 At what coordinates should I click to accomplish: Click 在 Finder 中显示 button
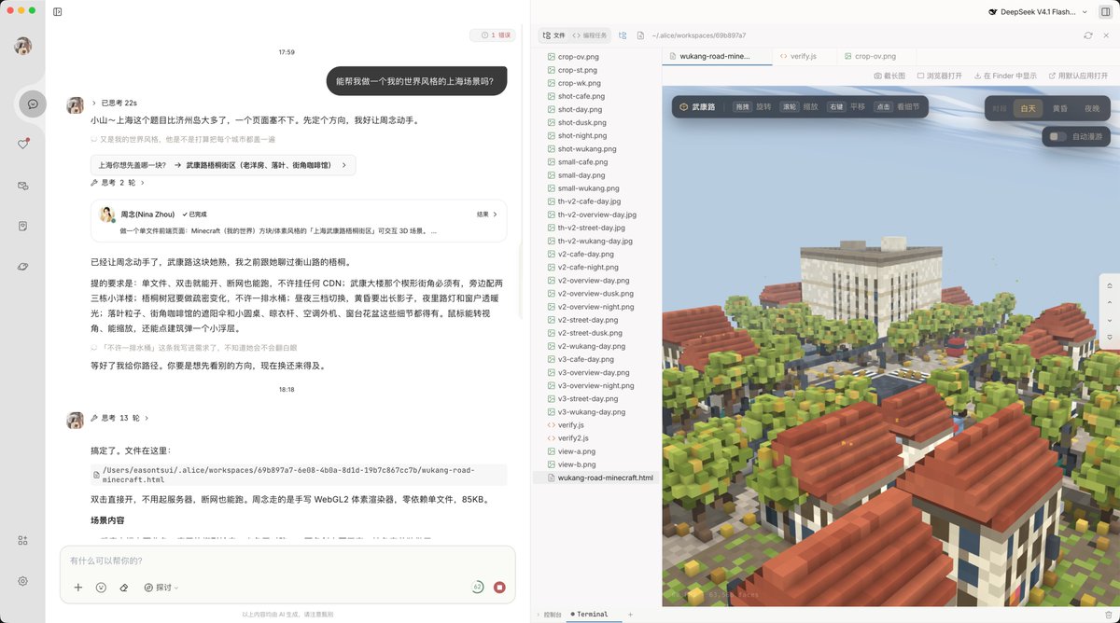[x=1004, y=76]
